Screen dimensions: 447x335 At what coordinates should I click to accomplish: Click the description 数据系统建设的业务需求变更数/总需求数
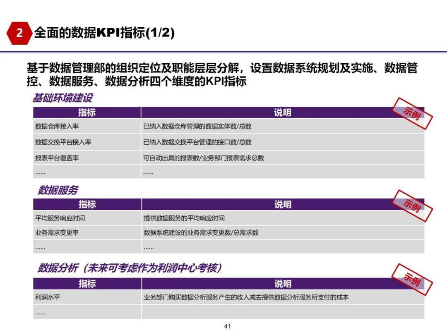(x=201, y=232)
